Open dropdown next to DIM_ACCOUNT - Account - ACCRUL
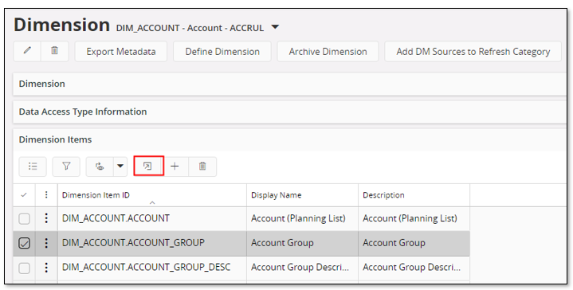The height and width of the screenshot is (290, 573). (x=275, y=27)
